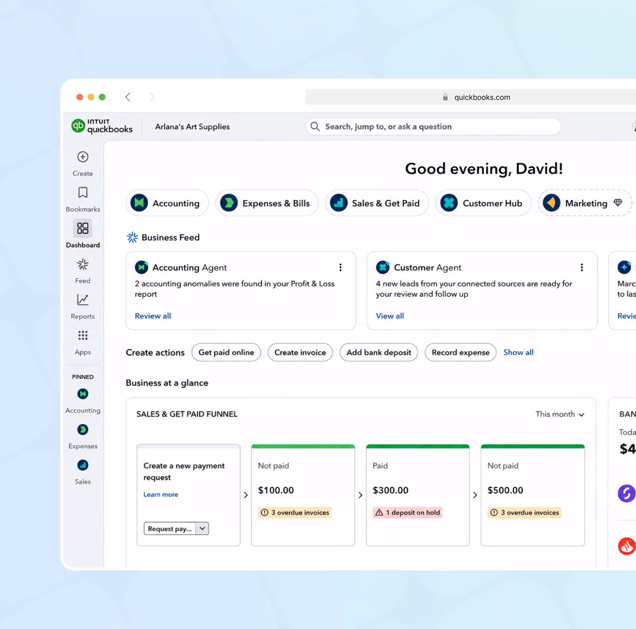The image size is (636, 629).
Task: Click the Intuit QuickBooks logo
Action: coord(102,126)
